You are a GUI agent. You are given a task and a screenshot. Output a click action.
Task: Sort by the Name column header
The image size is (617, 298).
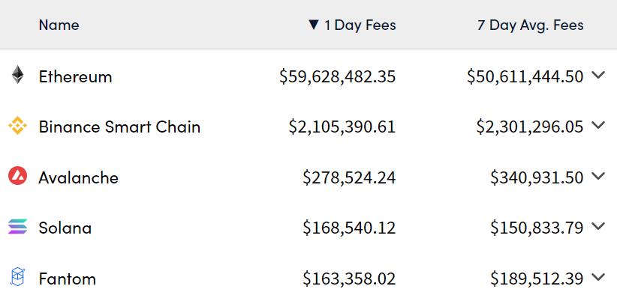click(59, 25)
